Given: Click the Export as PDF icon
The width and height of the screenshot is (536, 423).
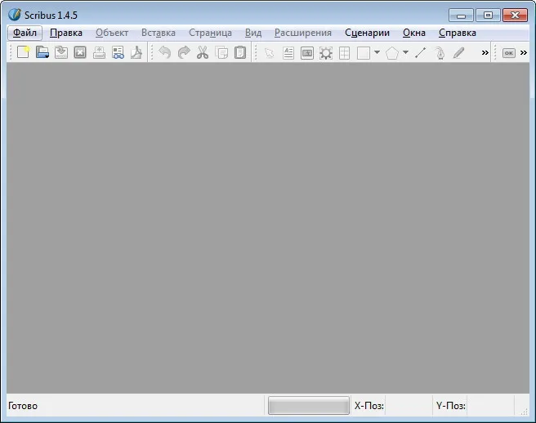Looking at the screenshot, I should click(x=136, y=52).
